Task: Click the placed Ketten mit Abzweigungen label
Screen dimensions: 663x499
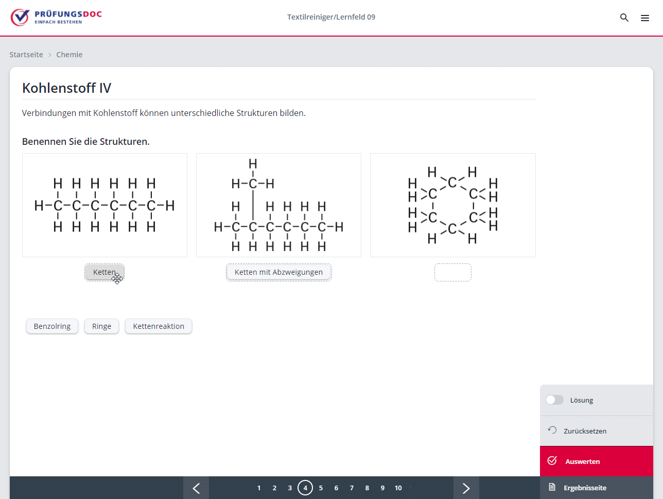Action: [x=278, y=272]
